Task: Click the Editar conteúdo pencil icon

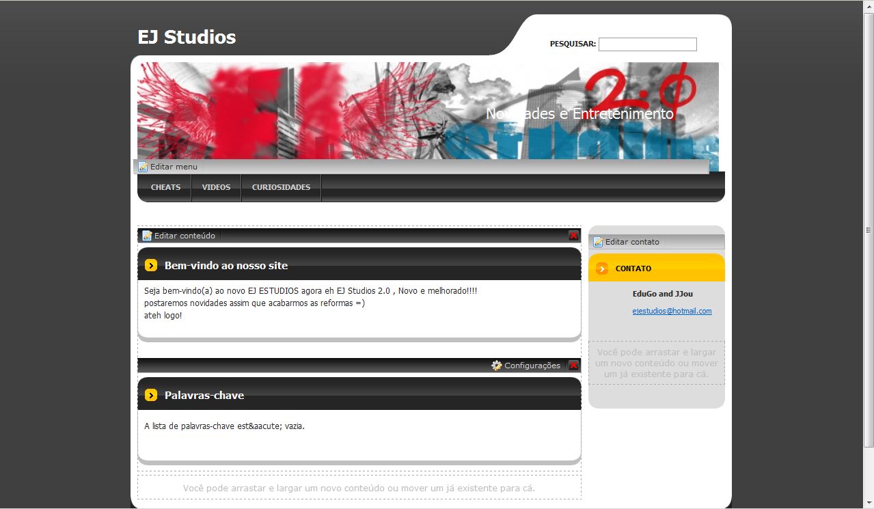Action: (147, 236)
